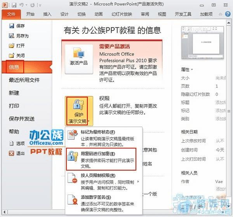233x217 pixels.
Task: Open the 帮助 backstage page
Action: click(x=14, y=132)
